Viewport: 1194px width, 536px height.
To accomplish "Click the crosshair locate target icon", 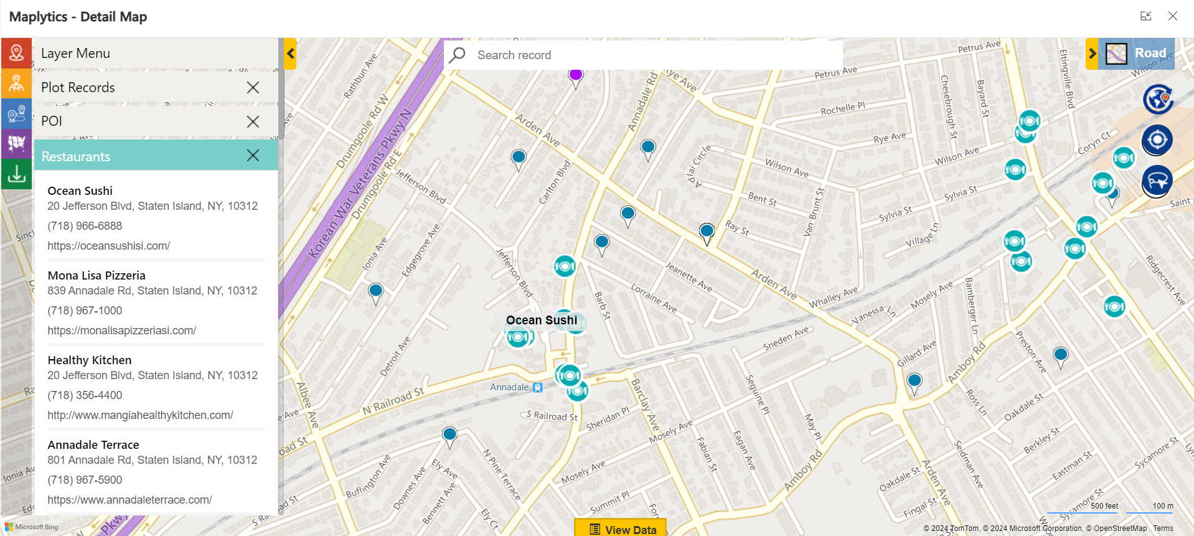I will click(1157, 139).
